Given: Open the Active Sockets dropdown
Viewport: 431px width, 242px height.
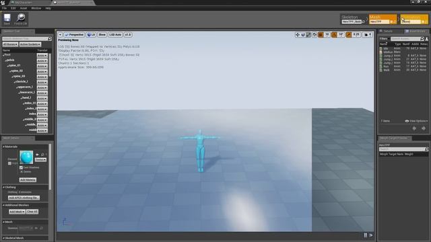Looking at the screenshot, I should [x=30, y=44].
